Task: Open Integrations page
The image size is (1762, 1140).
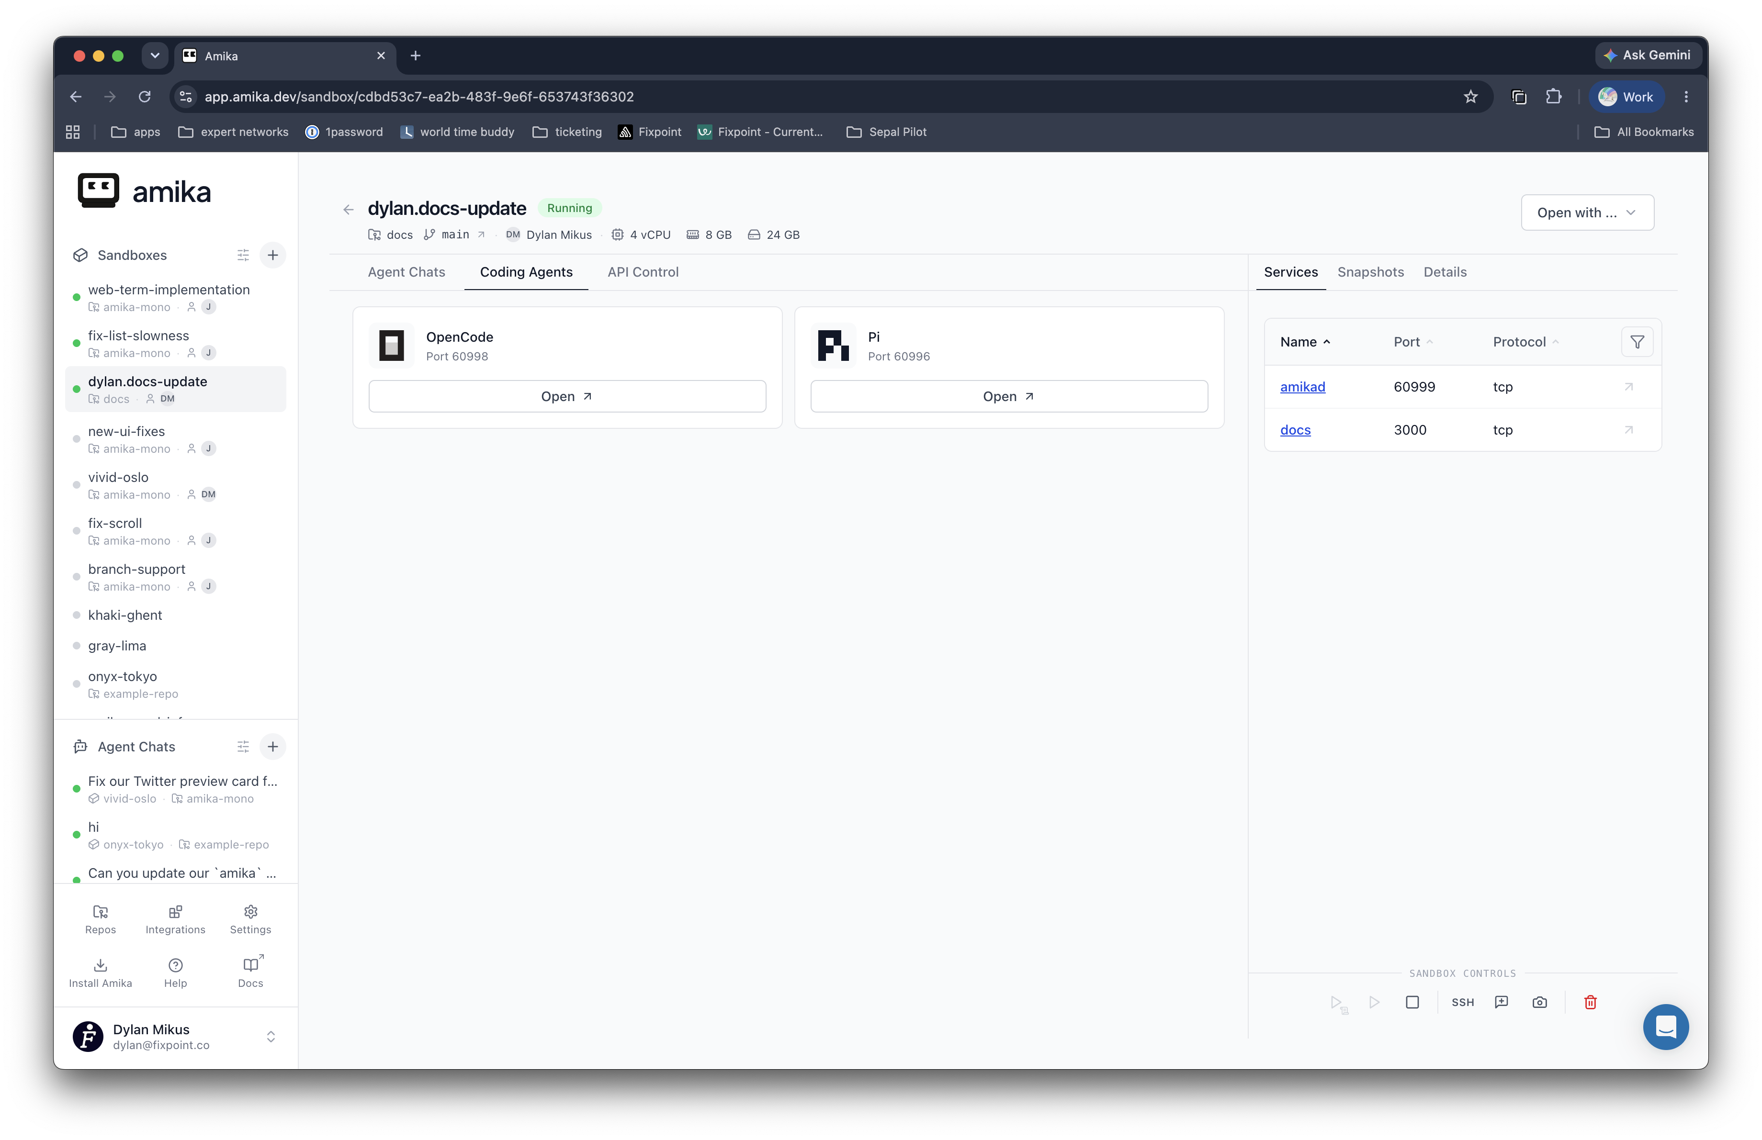Action: tap(175, 919)
